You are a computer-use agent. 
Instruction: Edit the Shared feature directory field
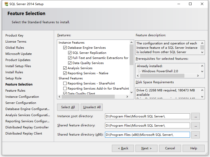(148, 126)
